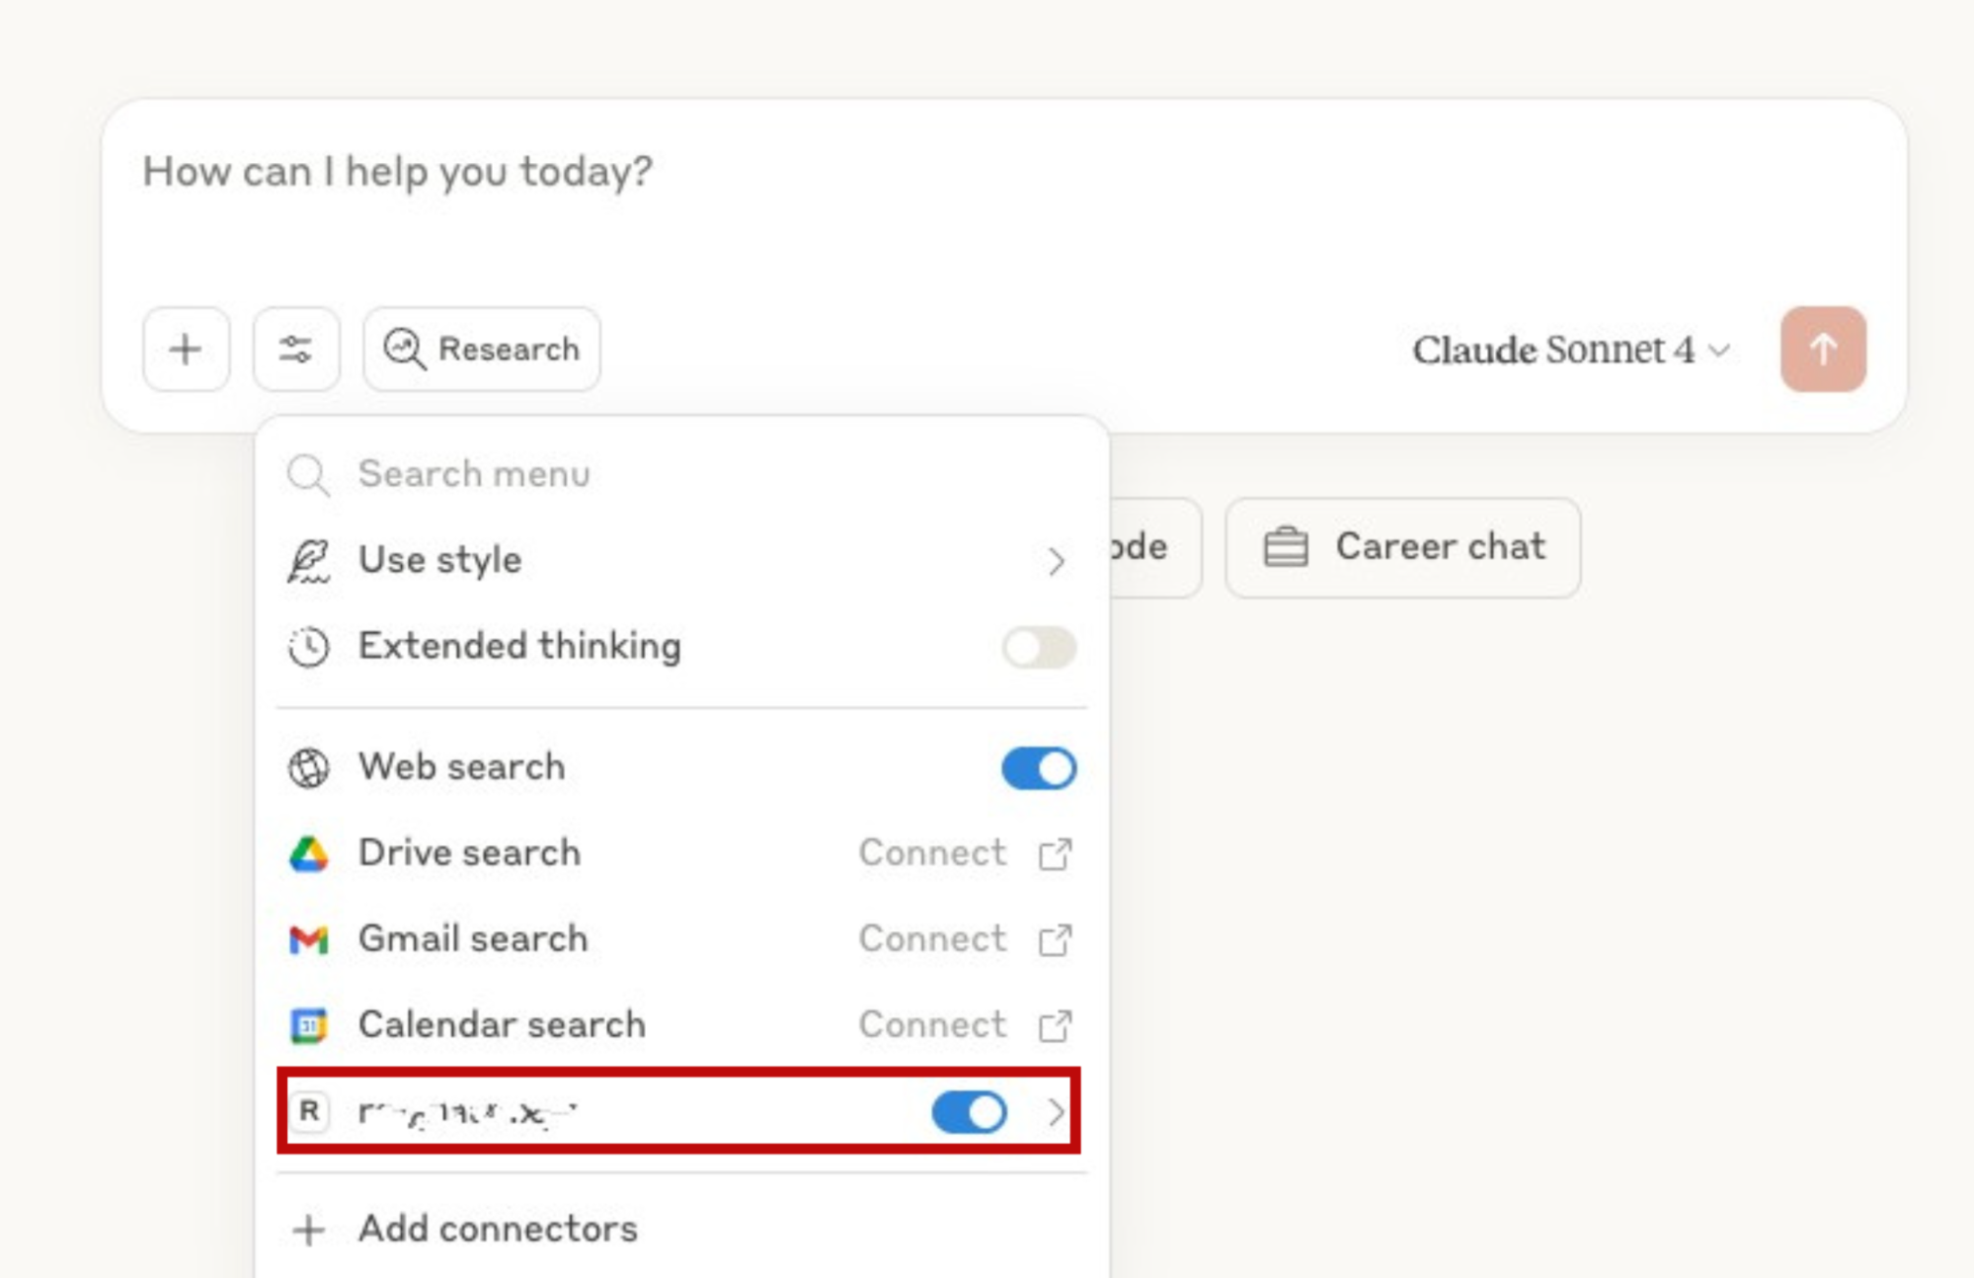1974x1279 pixels.
Task: Expand the Use style submenu
Action: point(1056,561)
